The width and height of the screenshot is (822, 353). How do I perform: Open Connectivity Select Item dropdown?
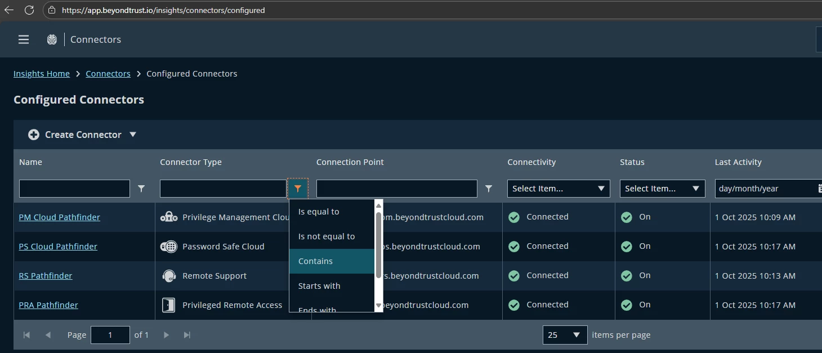pyautogui.click(x=559, y=189)
